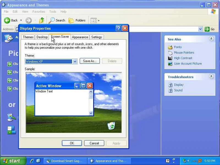Click the Appearance and Themes palette icon

tap(9, 38)
